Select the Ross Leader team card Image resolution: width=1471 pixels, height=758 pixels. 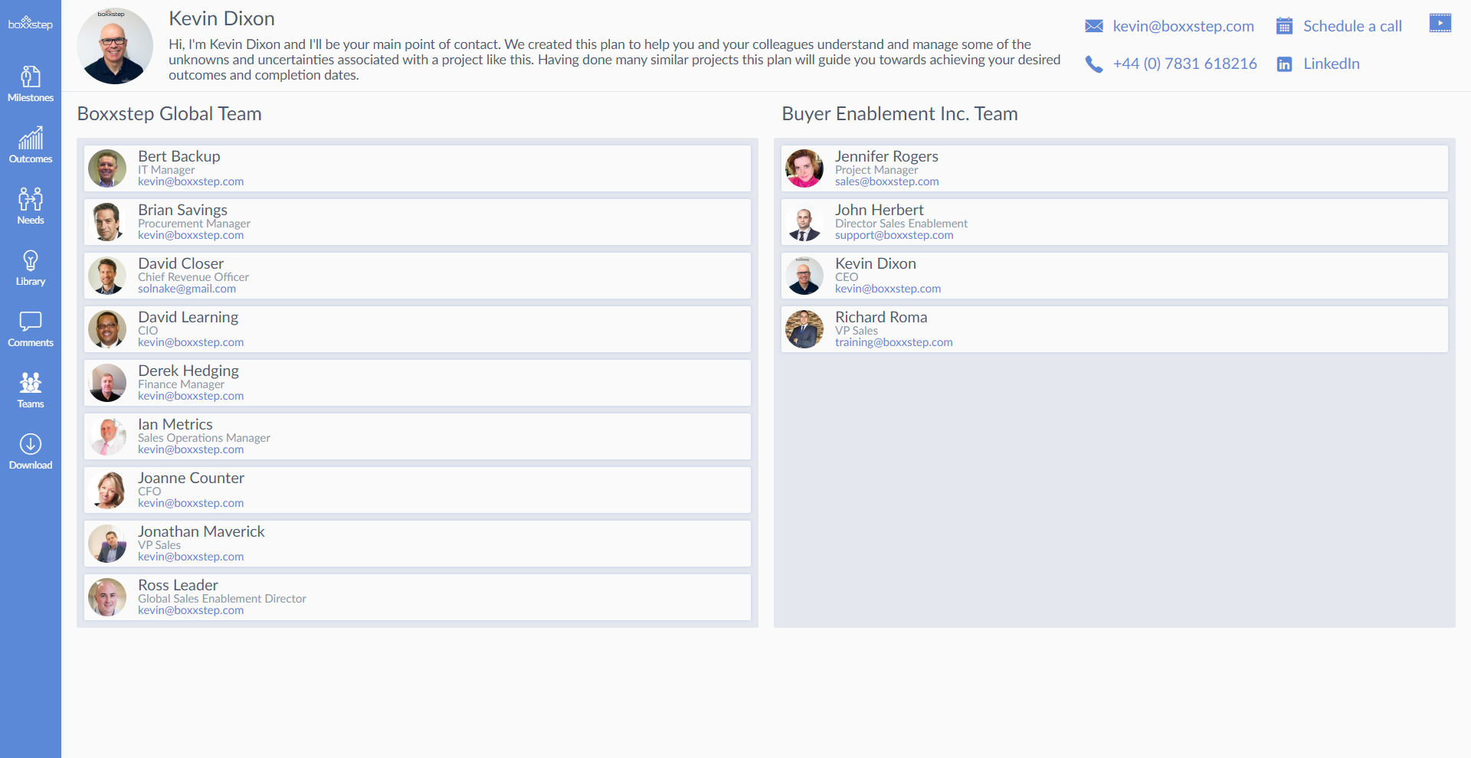coord(418,597)
